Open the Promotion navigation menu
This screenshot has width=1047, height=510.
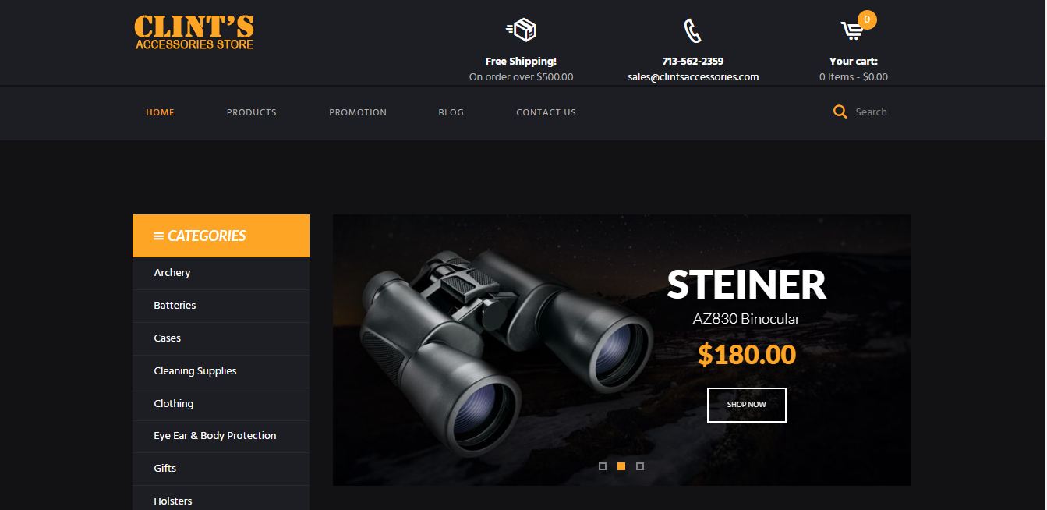(358, 112)
